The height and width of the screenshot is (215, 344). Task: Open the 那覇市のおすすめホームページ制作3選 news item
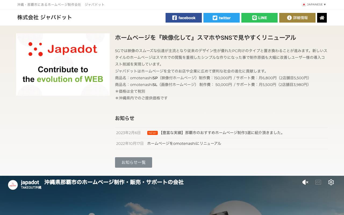(222, 133)
